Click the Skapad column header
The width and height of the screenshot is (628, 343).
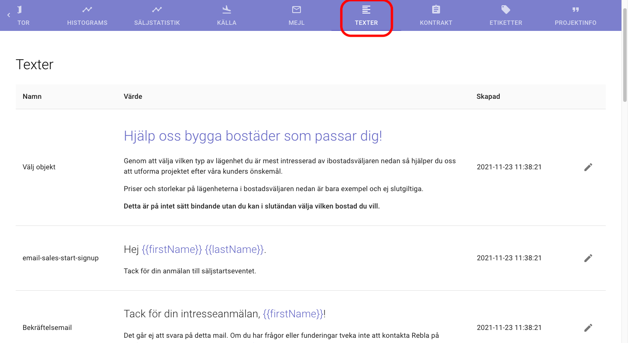coord(488,96)
